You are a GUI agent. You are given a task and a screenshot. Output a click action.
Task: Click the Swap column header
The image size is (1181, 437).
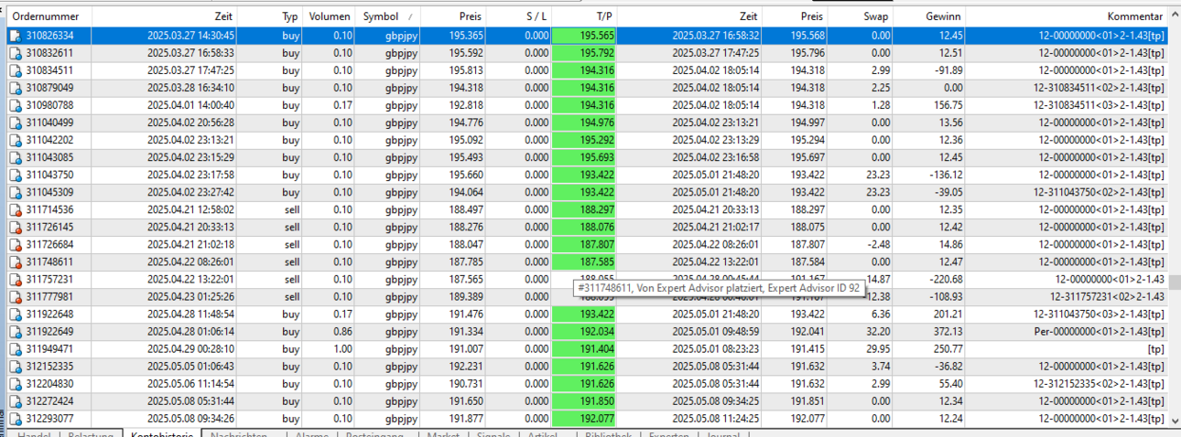[x=861, y=16]
